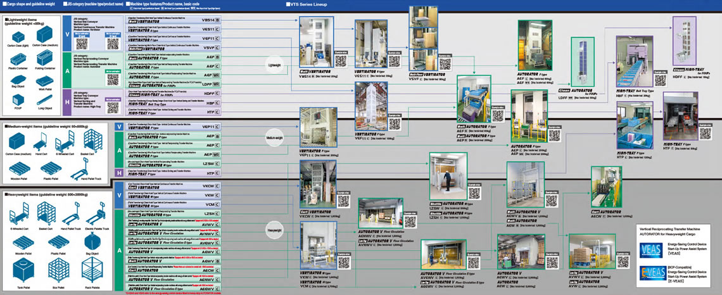
Task: Open the HIGH-TRAY Belt Tray HBF photo
Action: coord(635,62)
